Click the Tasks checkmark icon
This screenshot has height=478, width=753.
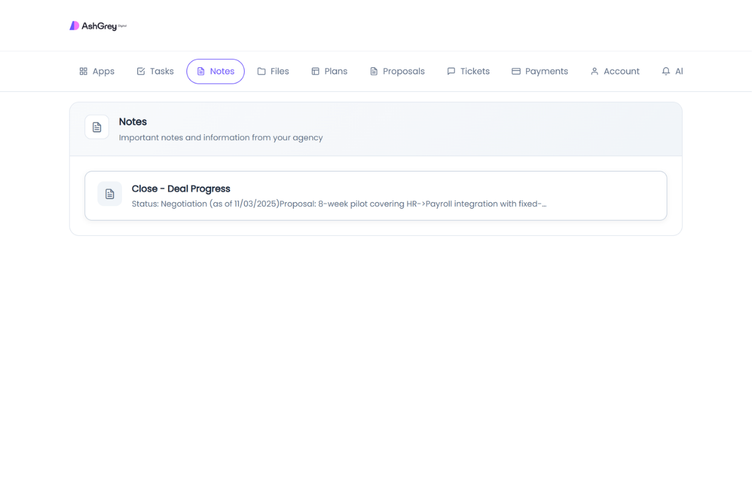tap(141, 71)
